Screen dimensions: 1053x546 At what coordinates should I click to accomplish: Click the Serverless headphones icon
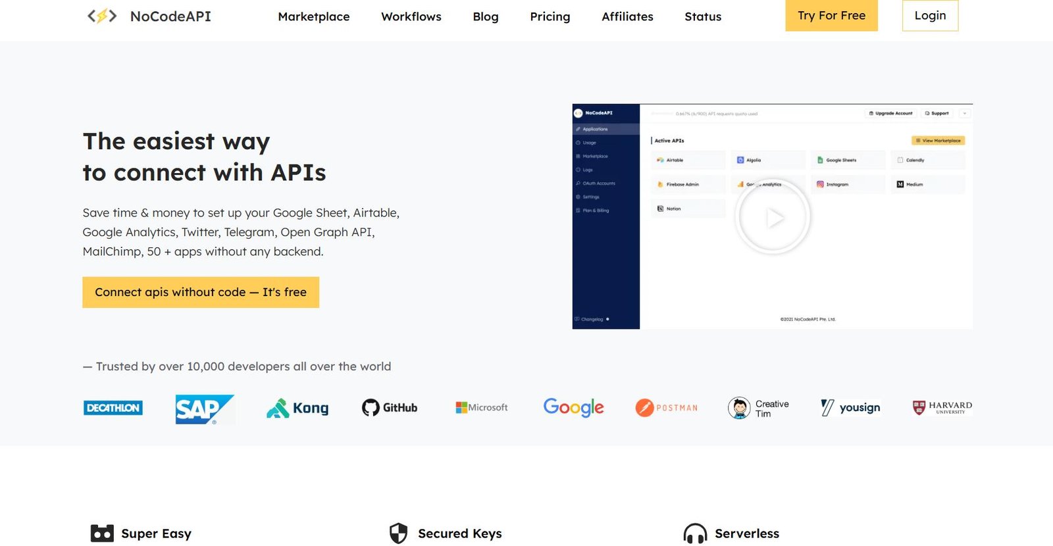695,534
